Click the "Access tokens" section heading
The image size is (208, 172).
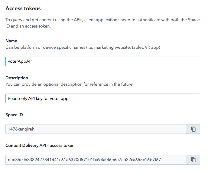tap(23, 8)
